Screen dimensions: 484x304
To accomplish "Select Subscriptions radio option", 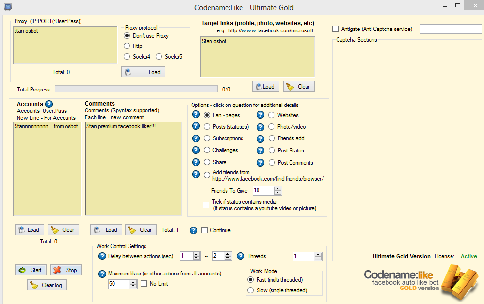I will click(x=207, y=138).
